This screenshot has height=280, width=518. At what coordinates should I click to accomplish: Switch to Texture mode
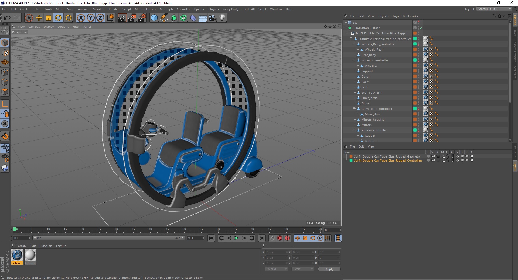point(5,53)
